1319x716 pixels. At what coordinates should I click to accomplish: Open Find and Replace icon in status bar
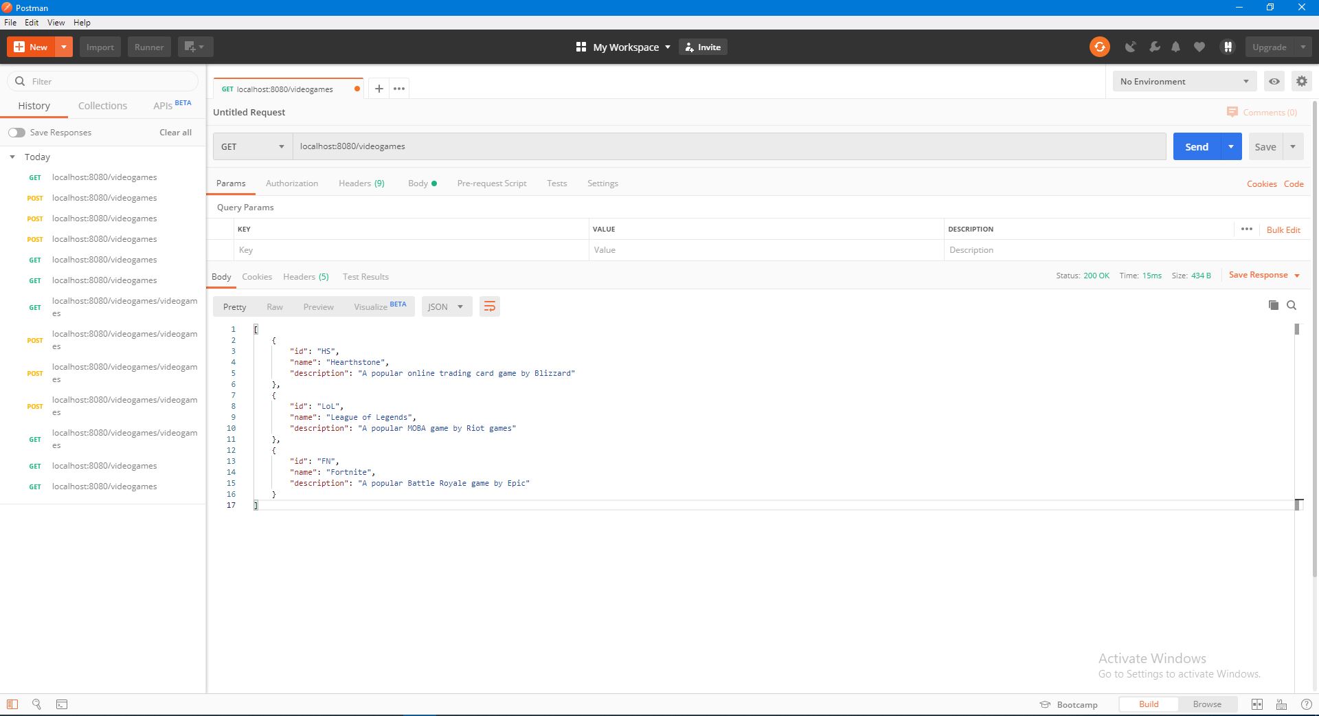36,704
